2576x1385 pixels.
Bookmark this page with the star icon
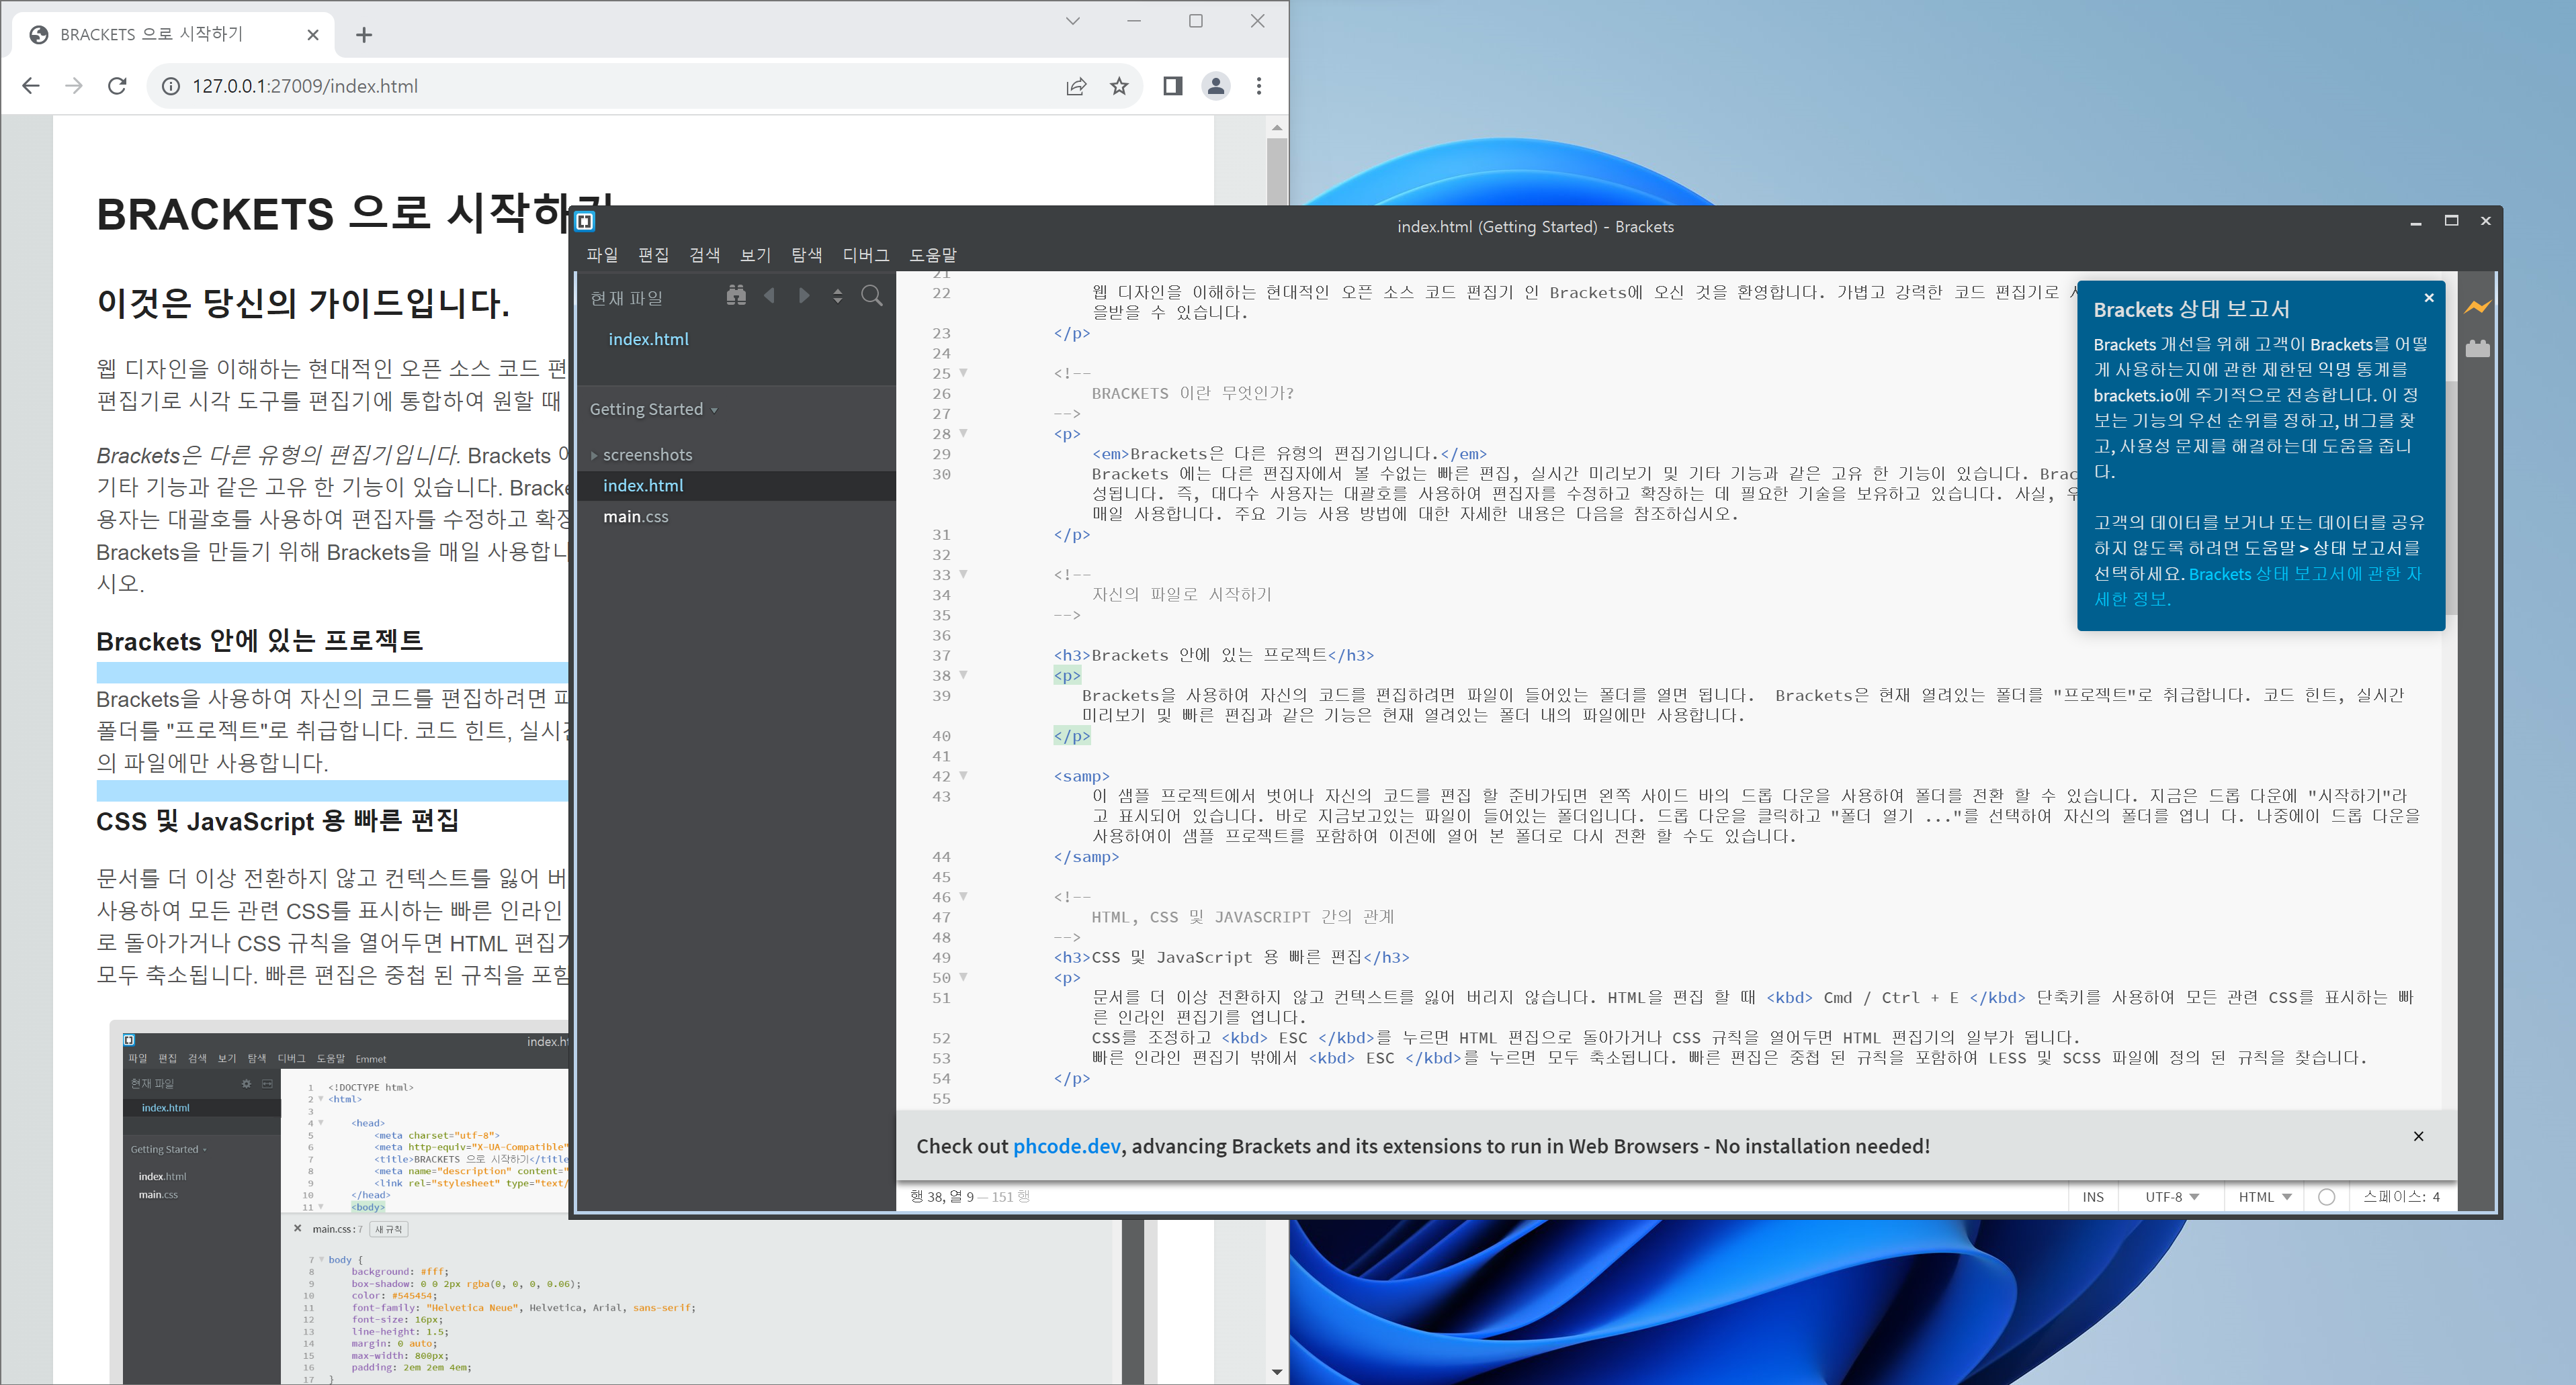pyautogui.click(x=1119, y=86)
